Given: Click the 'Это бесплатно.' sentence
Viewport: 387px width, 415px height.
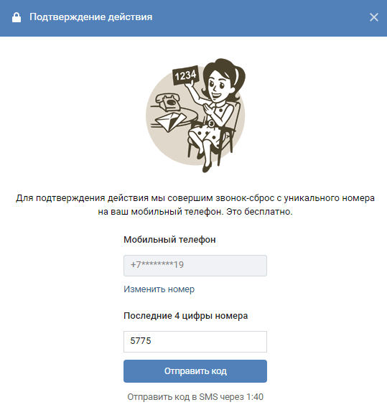Looking at the screenshot, I should click(x=259, y=212).
